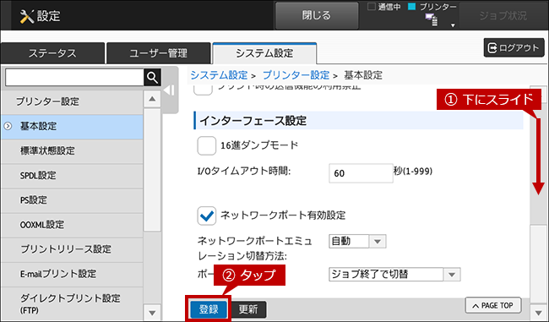Open 標準状態設定 in the sidebar
The image size is (549, 322).
click(x=72, y=151)
